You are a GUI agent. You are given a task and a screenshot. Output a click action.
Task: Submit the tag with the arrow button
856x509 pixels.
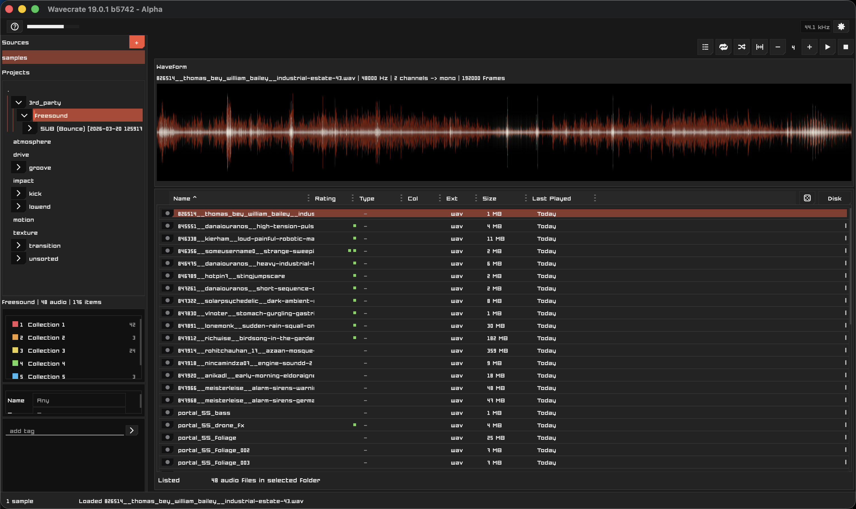tap(132, 430)
